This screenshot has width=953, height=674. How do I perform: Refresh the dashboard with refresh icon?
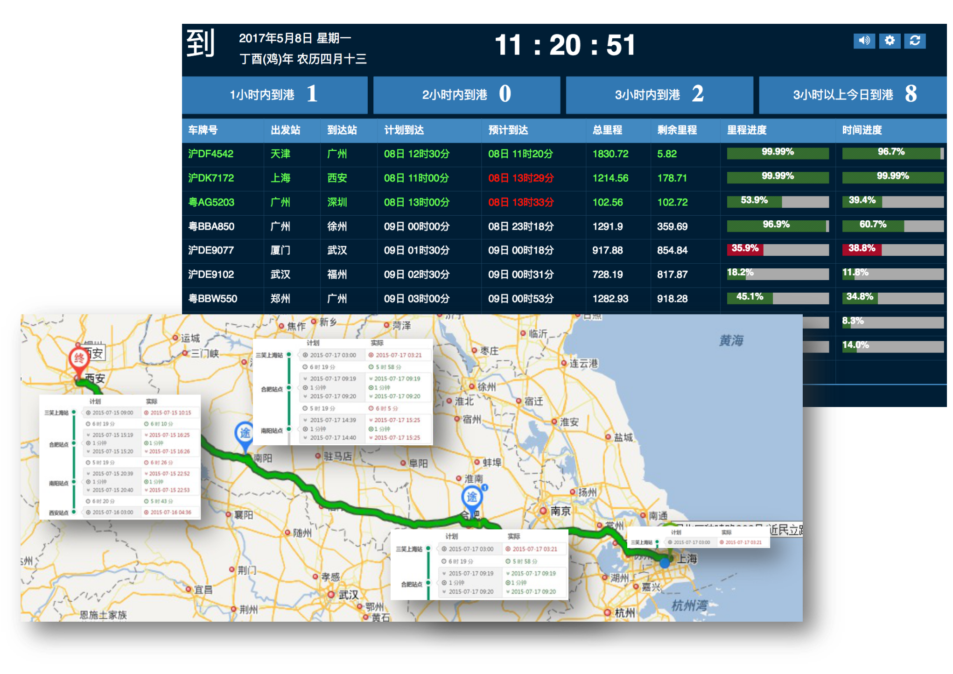click(x=915, y=41)
